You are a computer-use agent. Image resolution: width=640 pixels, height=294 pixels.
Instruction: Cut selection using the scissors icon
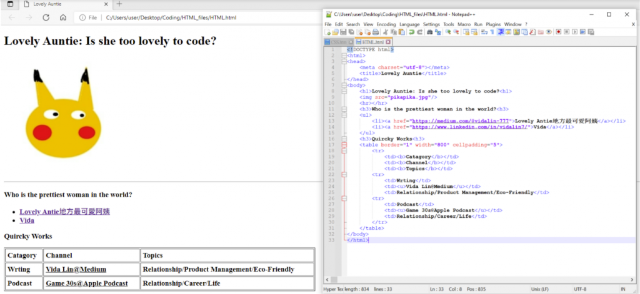[x=385, y=32]
